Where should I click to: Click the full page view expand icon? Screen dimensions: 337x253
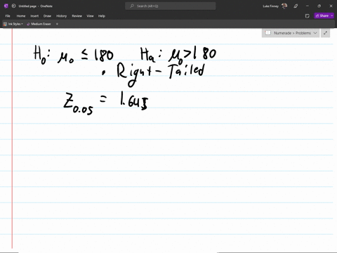click(325, 33)
